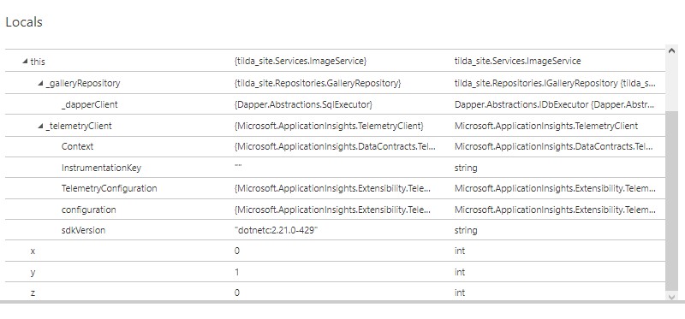Select the local variable z row

click(335, 292)
